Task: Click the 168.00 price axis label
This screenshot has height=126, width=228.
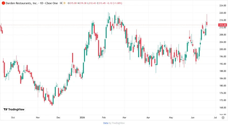Action: click(x=223, y=108)
